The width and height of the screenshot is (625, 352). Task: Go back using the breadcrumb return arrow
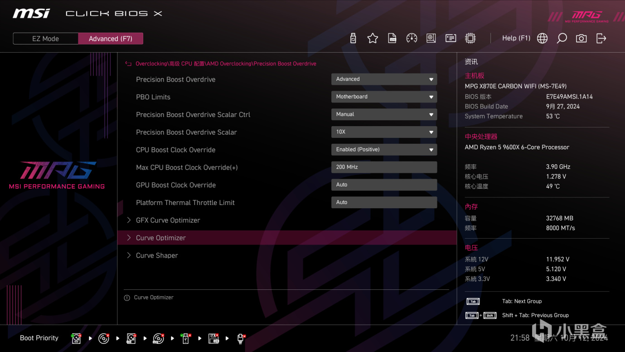pos(128,64)
